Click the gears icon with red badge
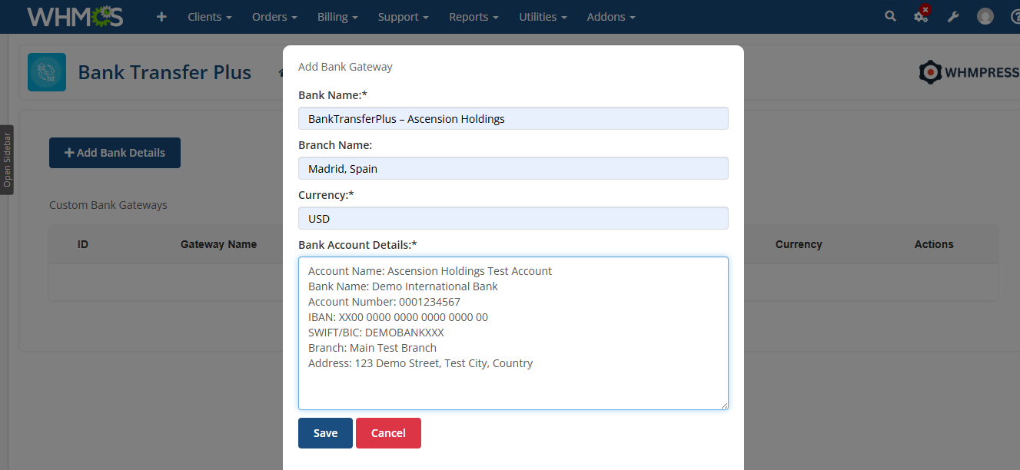Viewport: 1020px width, 470px height. [x=921, y=16]
